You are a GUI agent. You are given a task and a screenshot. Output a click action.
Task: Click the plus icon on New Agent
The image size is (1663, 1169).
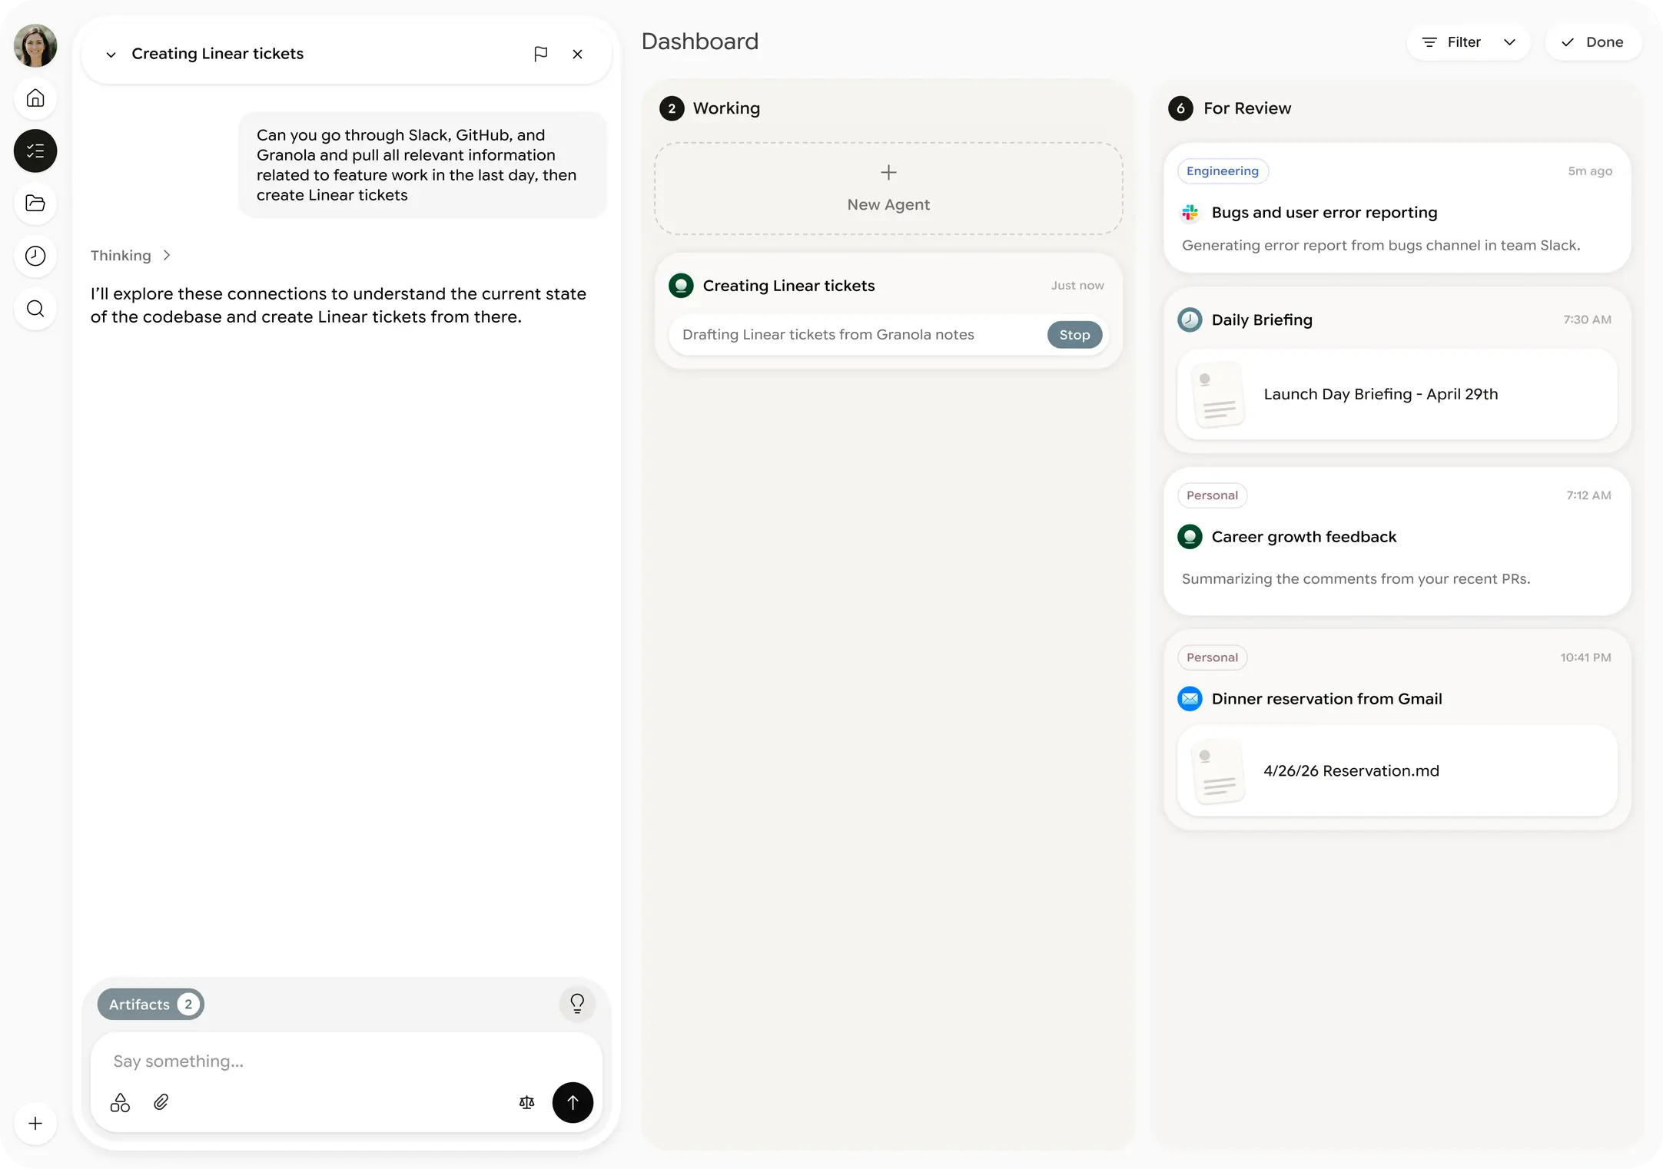(888, 172)
